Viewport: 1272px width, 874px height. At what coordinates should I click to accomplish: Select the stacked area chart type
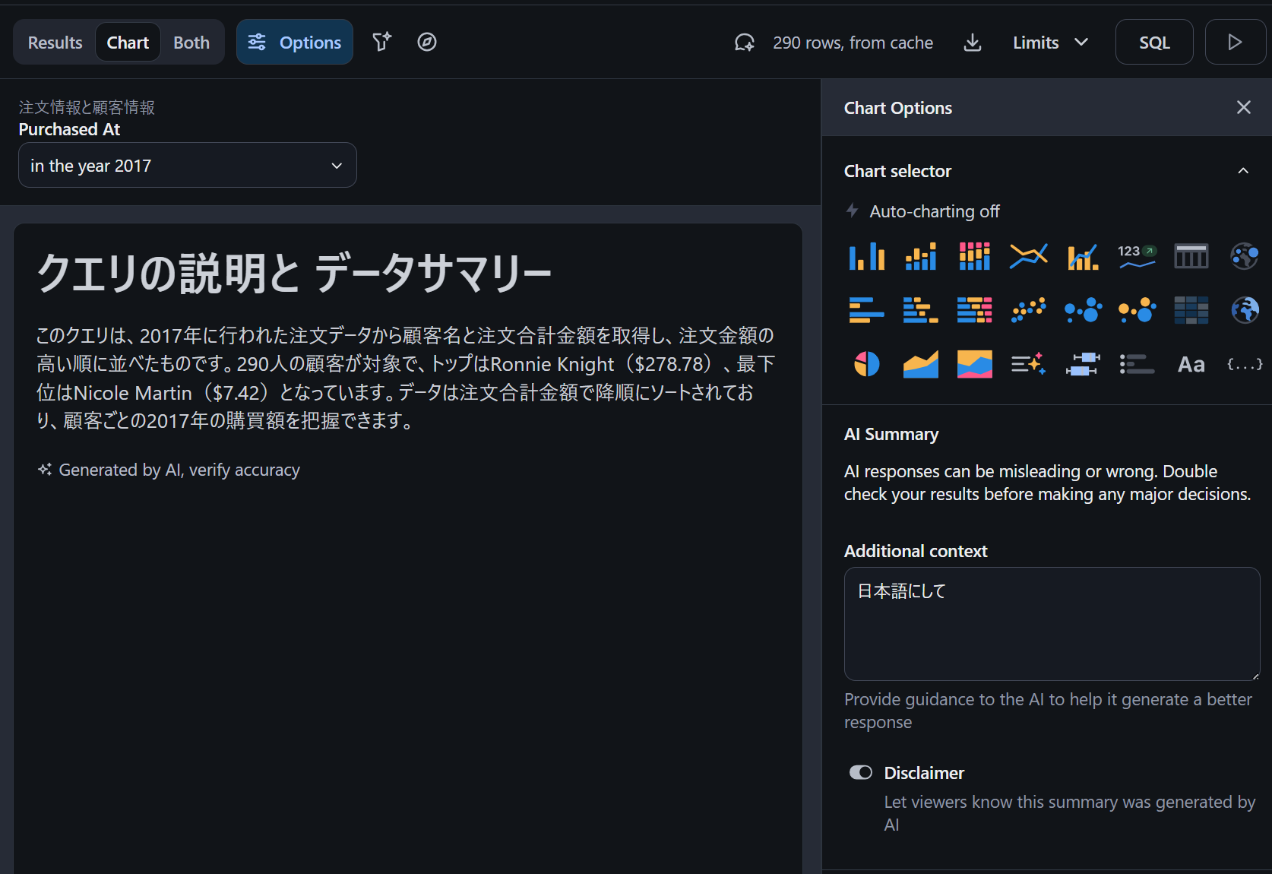click(x=974, y=365)
